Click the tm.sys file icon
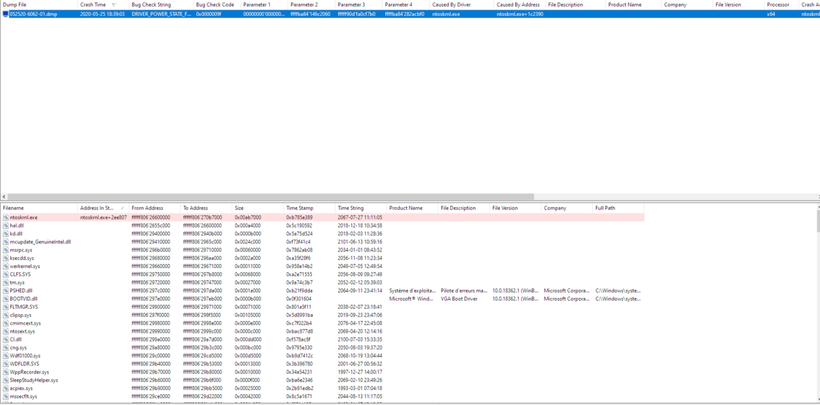Screen dimensions: 820x405 point(5,282)
